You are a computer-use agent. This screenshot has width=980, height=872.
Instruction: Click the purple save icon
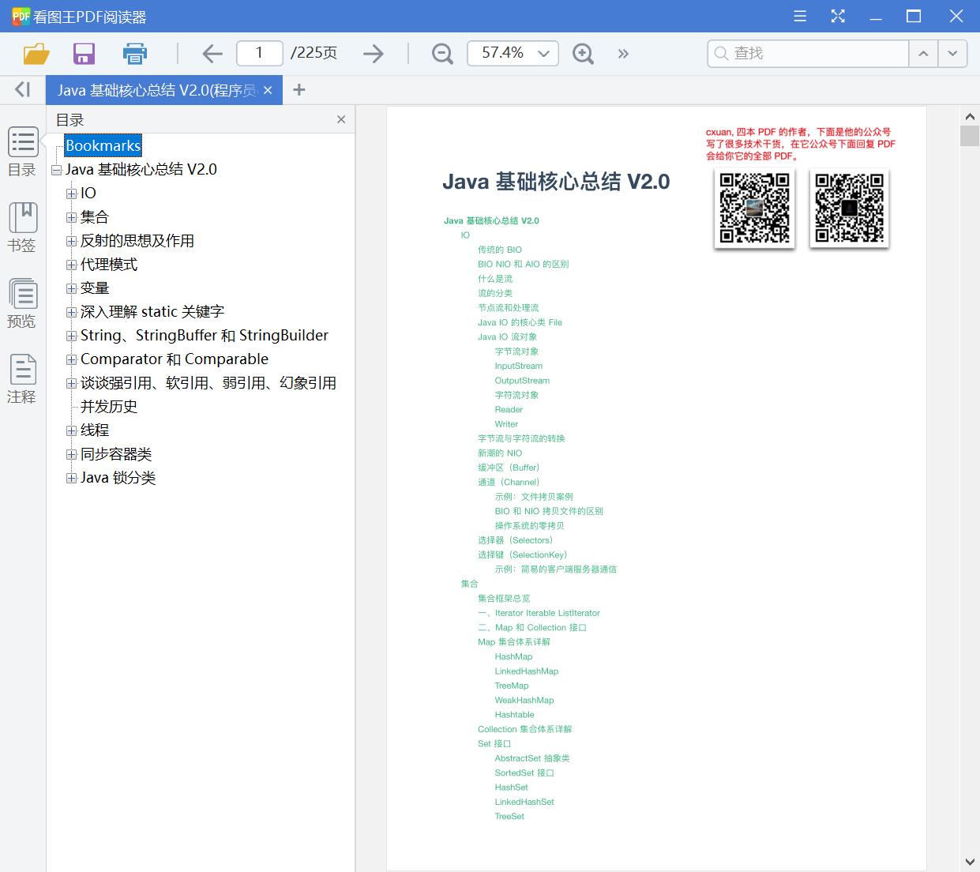coord(84,54)
